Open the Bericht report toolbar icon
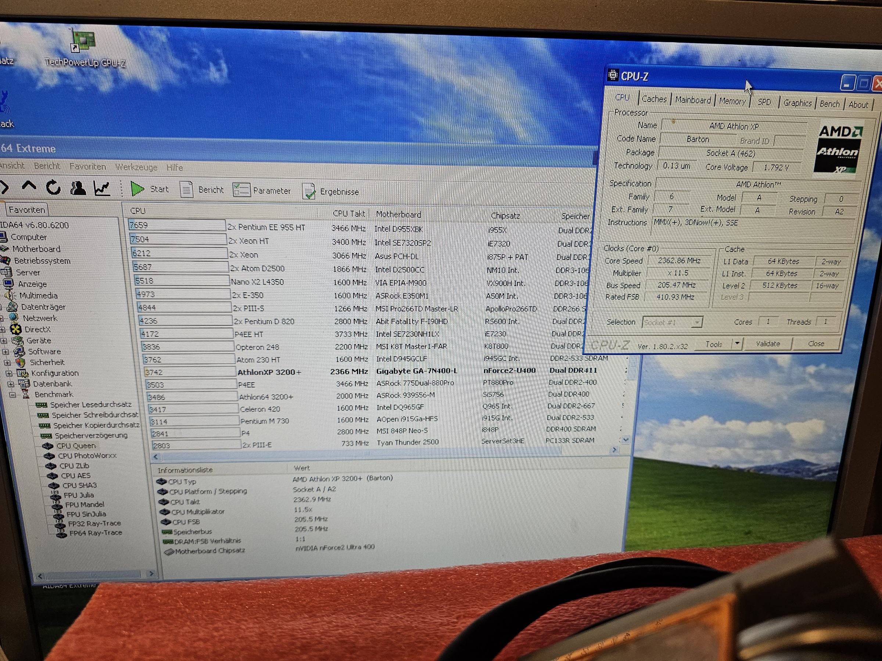 click(187, 189)
